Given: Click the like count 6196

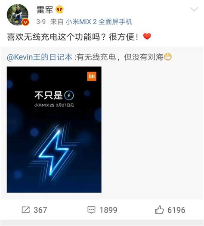Looking at the screenshot, I should 176,210.
